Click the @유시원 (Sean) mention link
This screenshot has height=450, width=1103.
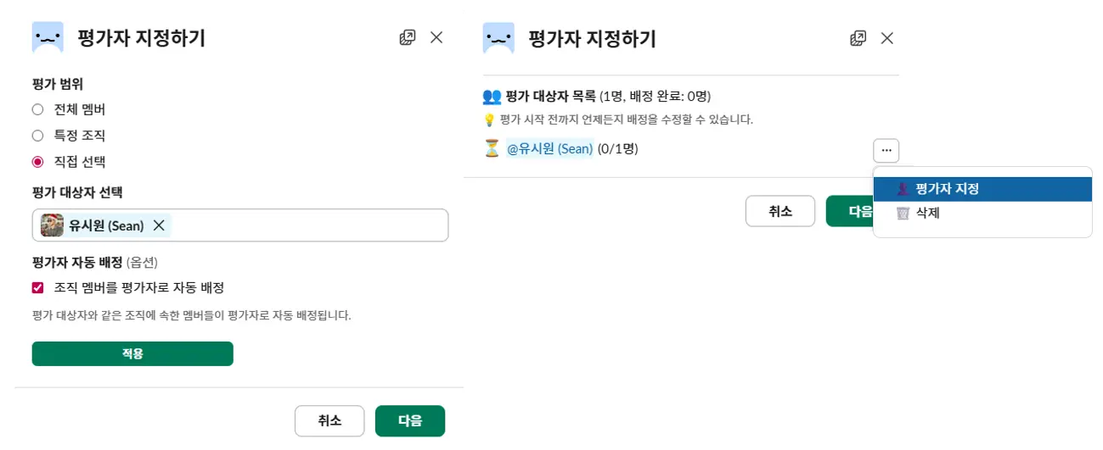549,149
